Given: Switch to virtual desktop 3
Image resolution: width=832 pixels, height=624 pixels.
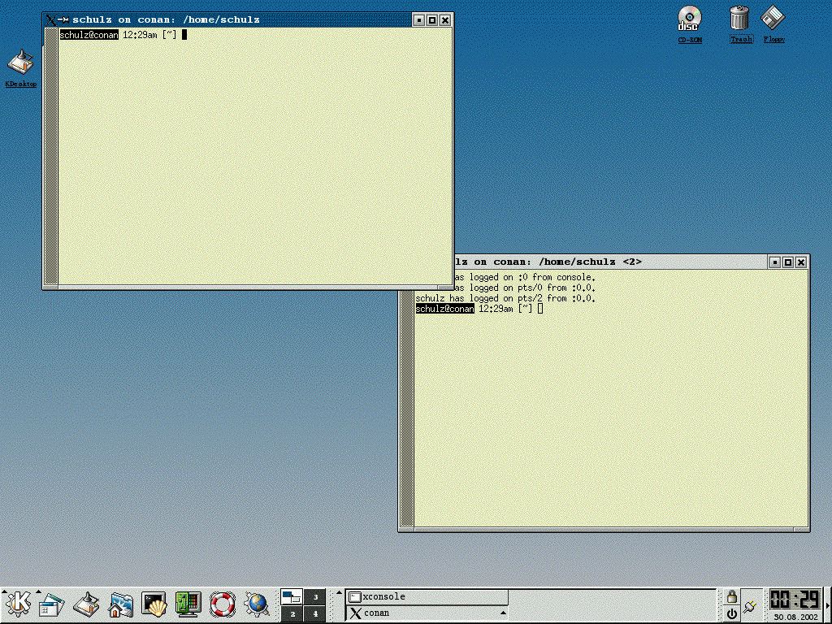Looking at the screenshot, I should pyautogui.click(x=315, y=596).
